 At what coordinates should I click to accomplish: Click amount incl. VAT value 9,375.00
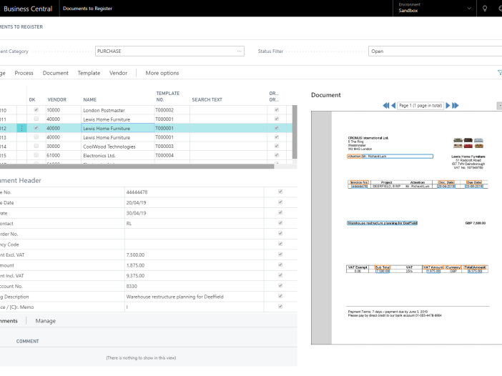click(135, 275)
